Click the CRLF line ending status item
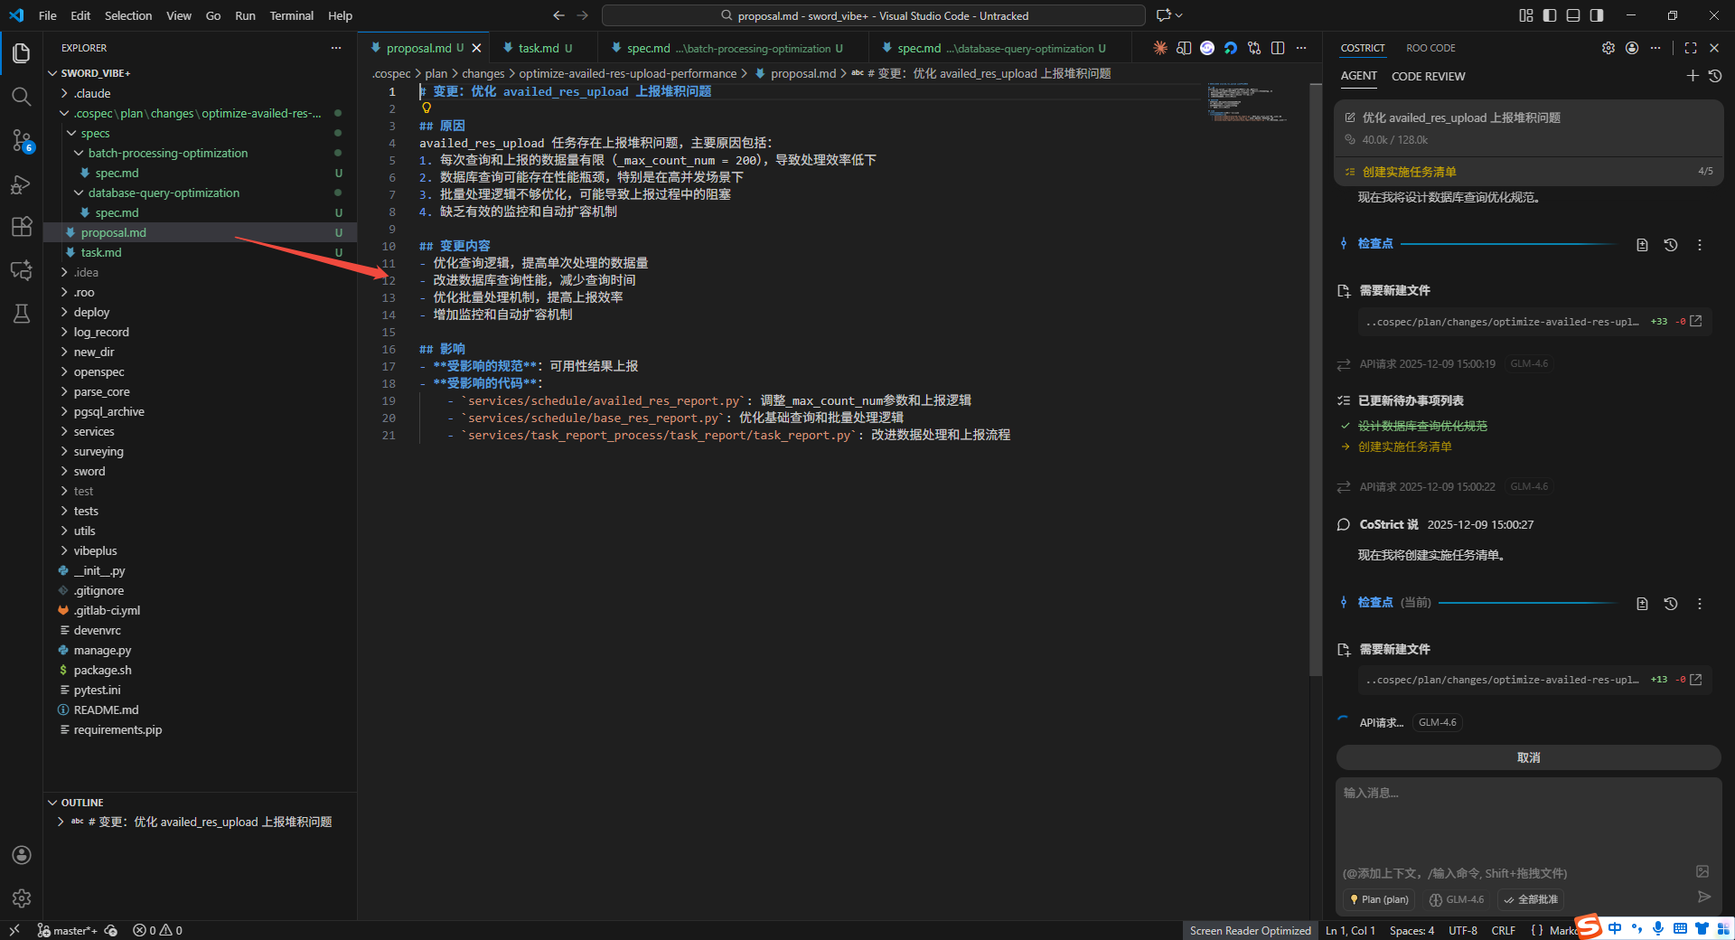Image resolution: width=1735 pixels, height=940 pixels. click(1503, 930)
